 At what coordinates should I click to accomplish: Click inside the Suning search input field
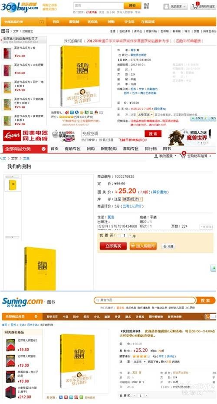tap(145, 300)
